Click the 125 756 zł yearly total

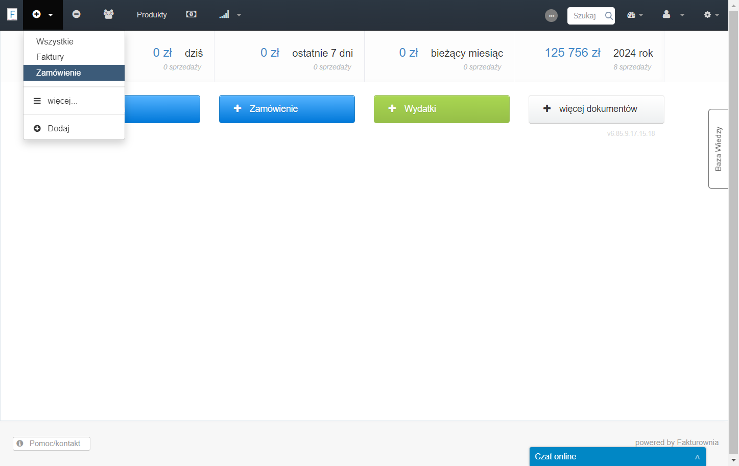tap(573, 53)
